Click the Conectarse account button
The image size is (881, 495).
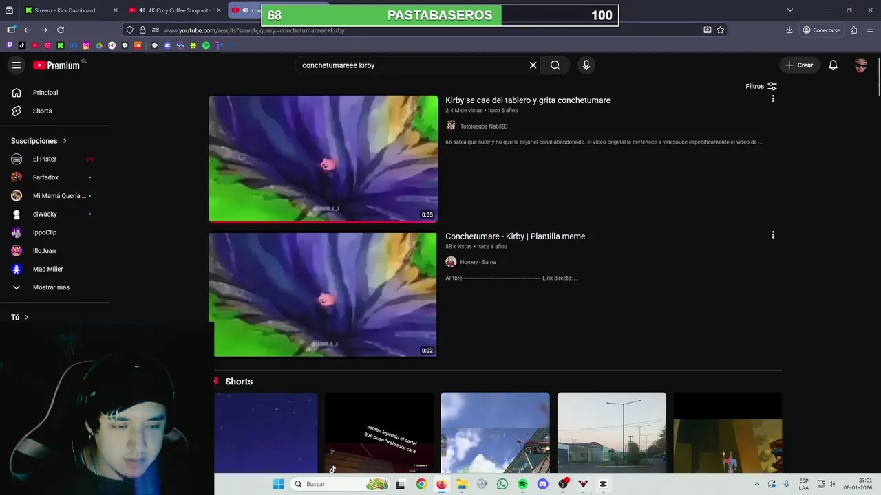click(822, 30)
